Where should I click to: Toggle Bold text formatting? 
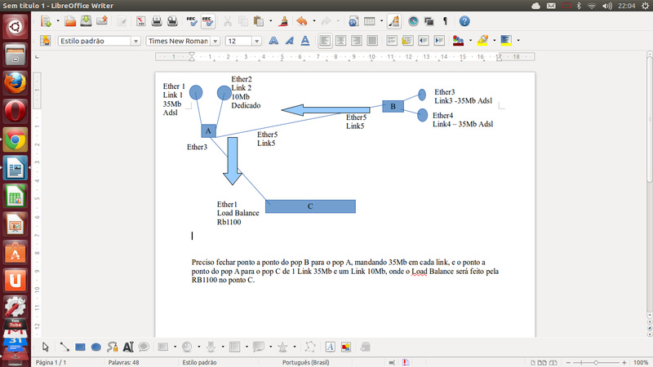(273, 40)
